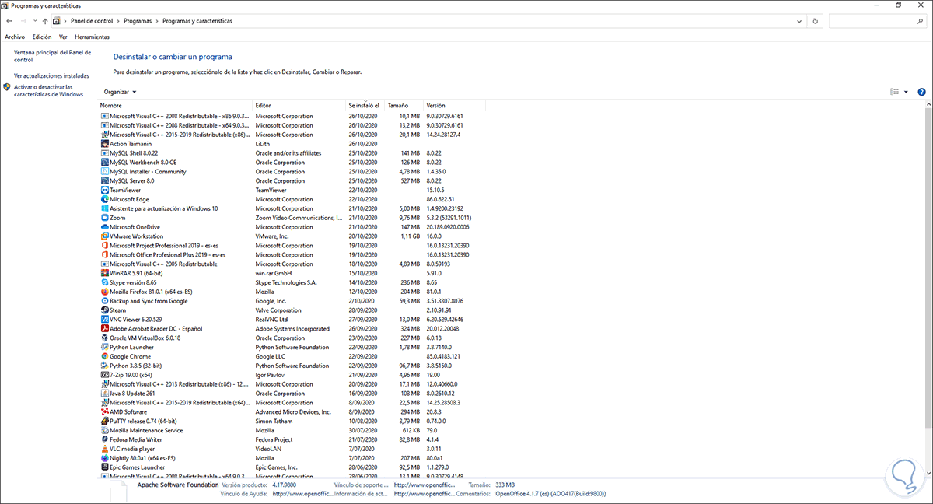Change view with the view layout button

click(894, 92)
